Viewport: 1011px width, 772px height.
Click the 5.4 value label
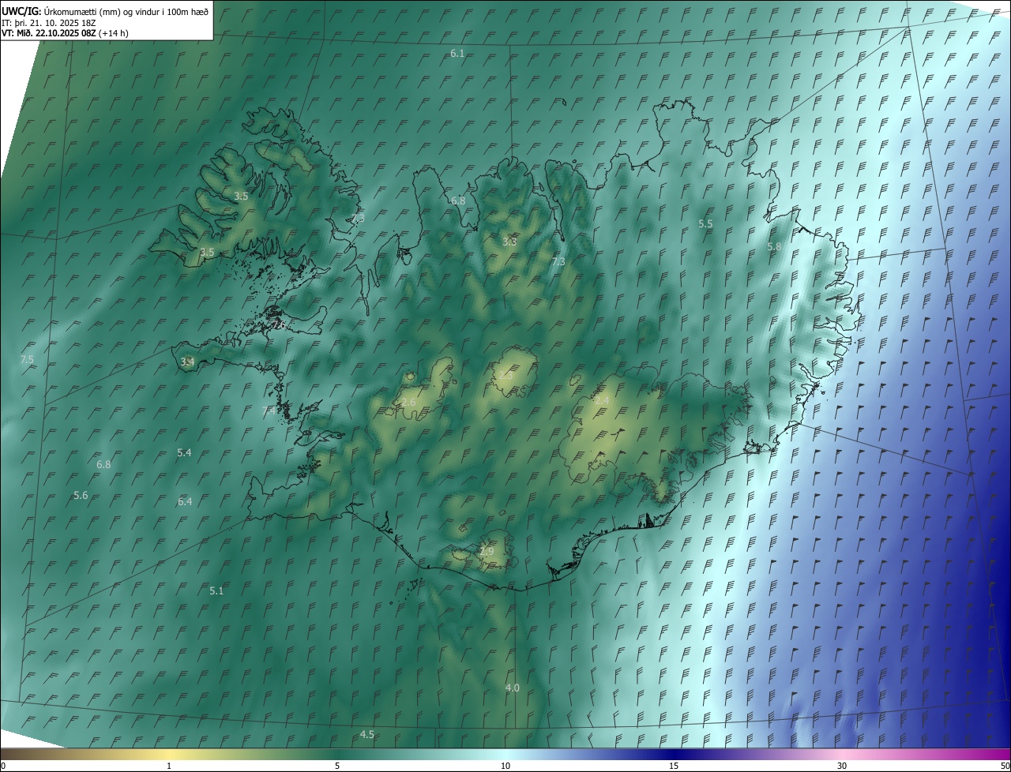tap(184, 452)
